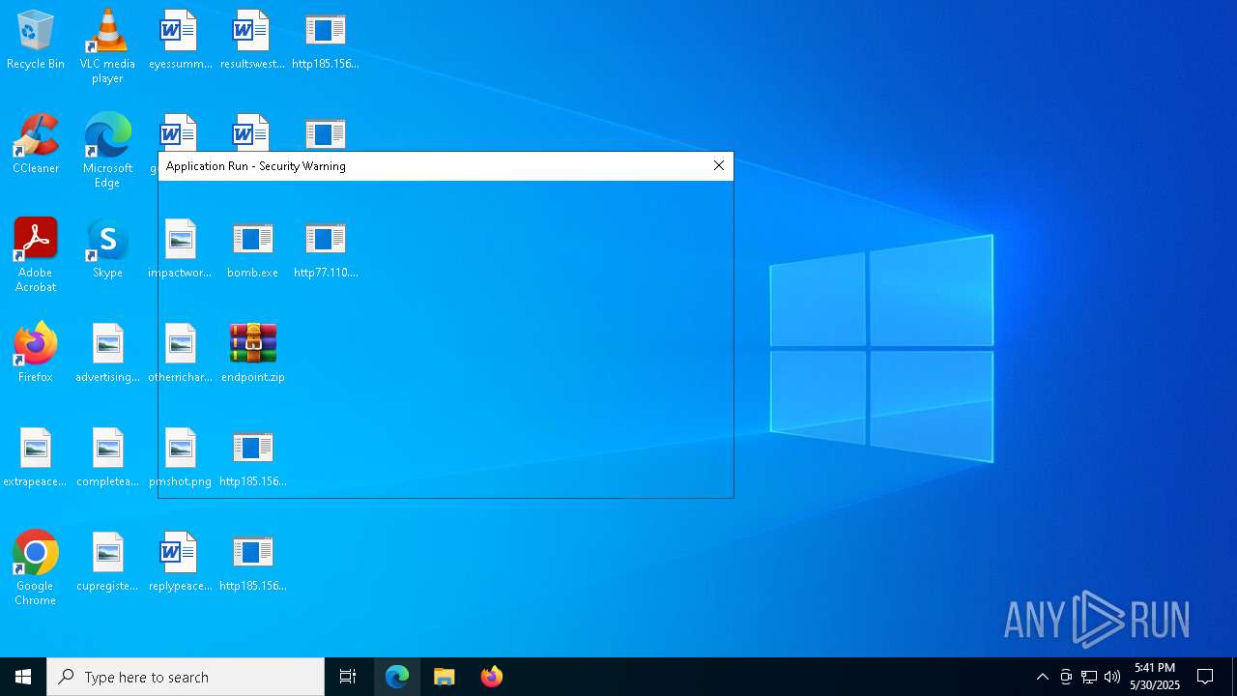
Task: Select the advertising... image file icon
Action: tap(107, 354)
